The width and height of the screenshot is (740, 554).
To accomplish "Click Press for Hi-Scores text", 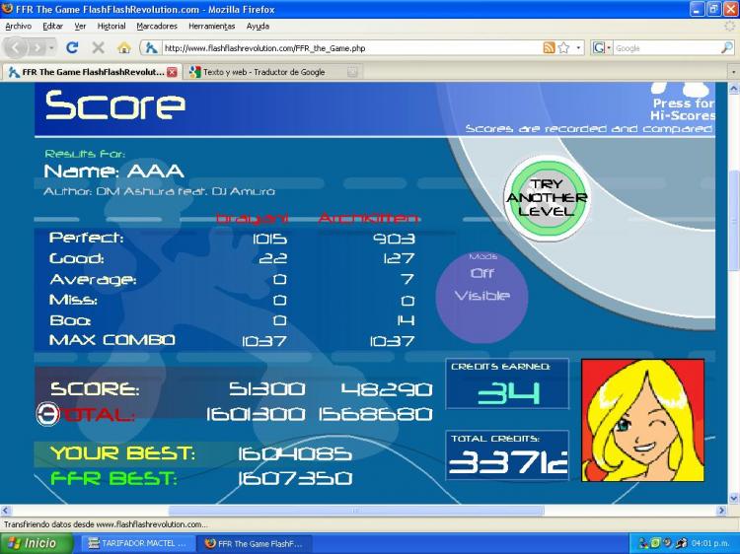I will pyautogui.click(x=683, y=109).
